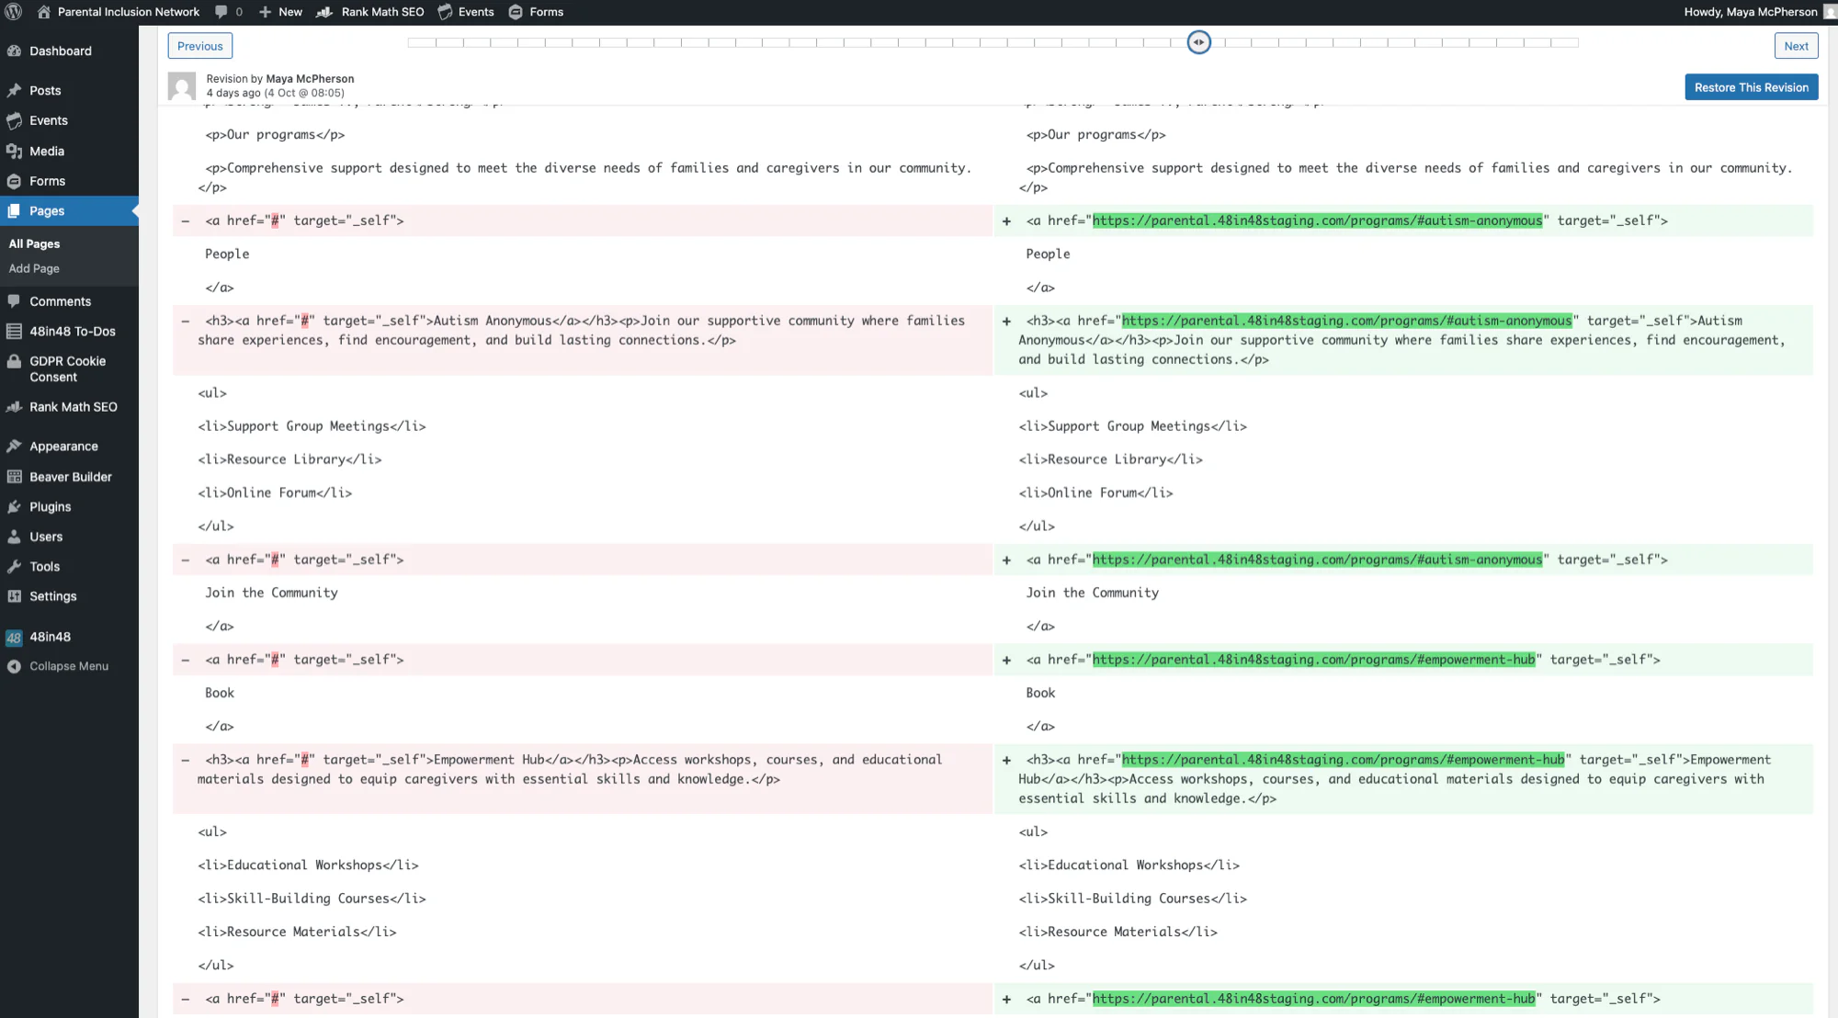Click the Settings sliders icon
This screenshot has width=1838, height=1018.
coord(14,596)
